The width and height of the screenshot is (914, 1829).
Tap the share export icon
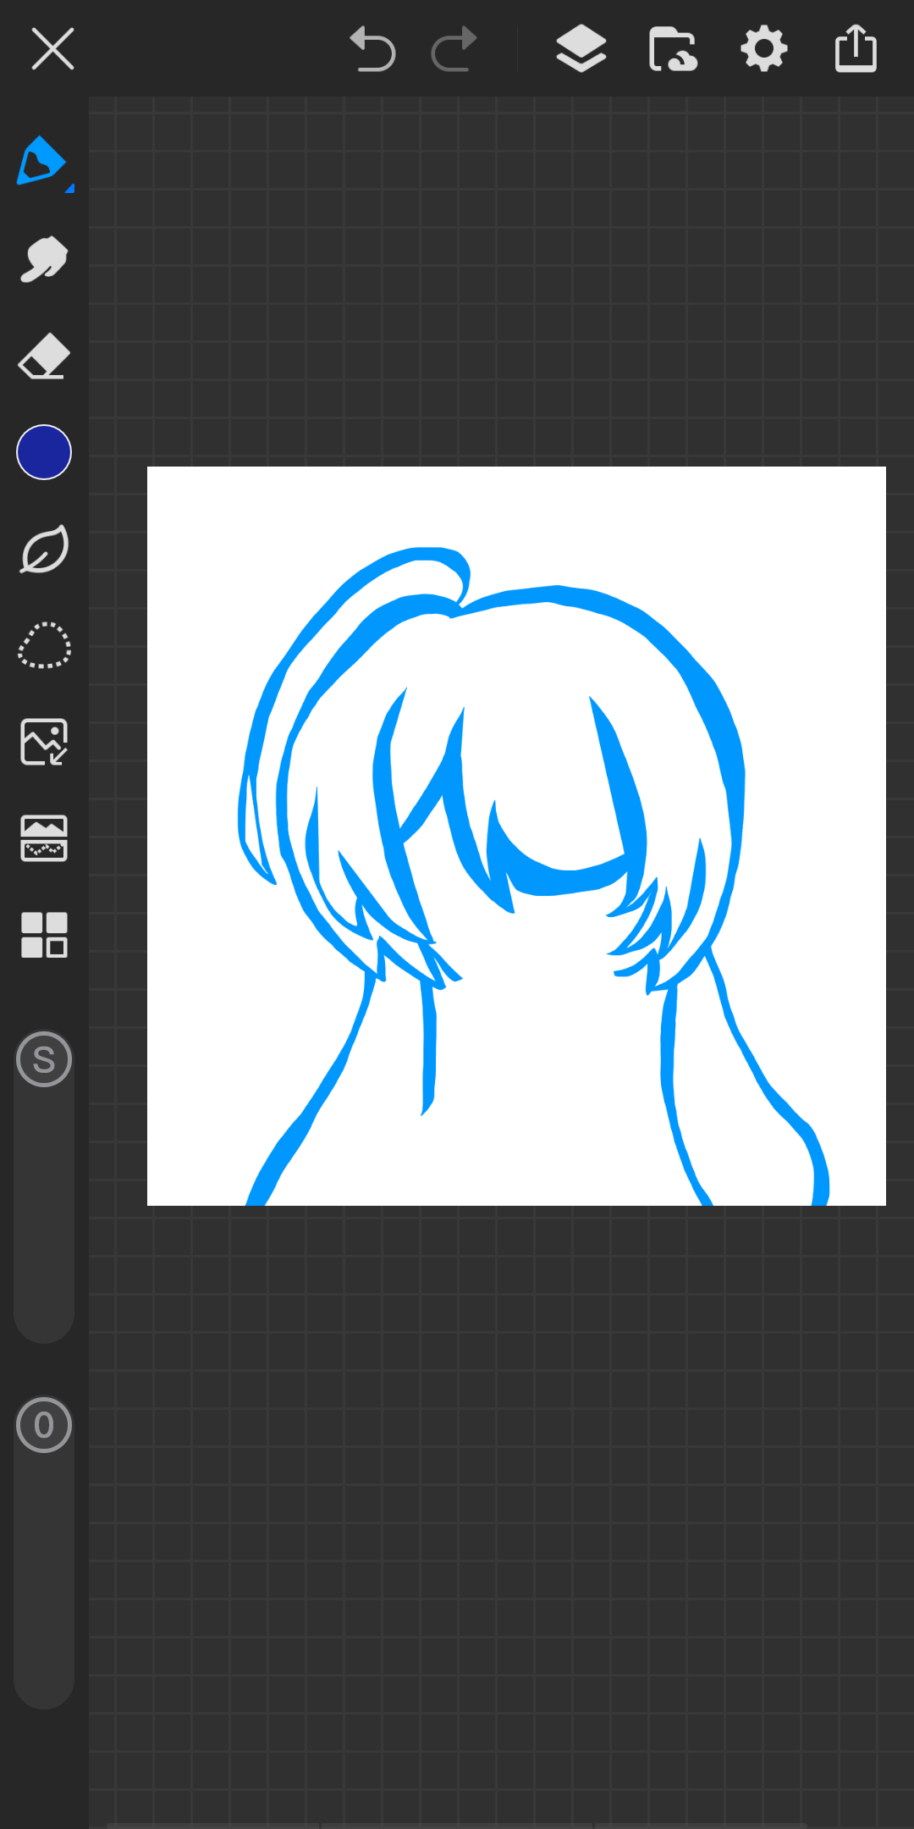tap(856, 49)
